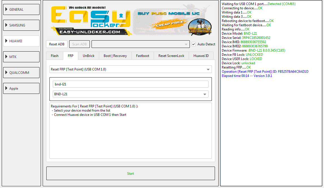Image resolution: width=324 pixels, height=188 pixels.
Task: Click the Operation ID log line
Action: pos(265,72)
